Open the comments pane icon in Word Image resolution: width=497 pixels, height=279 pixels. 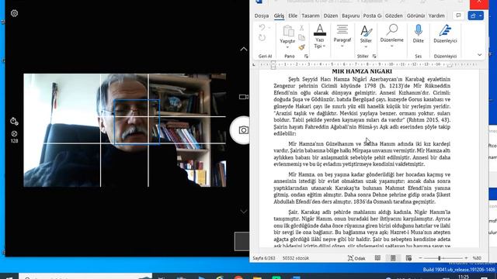pos(458,15)
